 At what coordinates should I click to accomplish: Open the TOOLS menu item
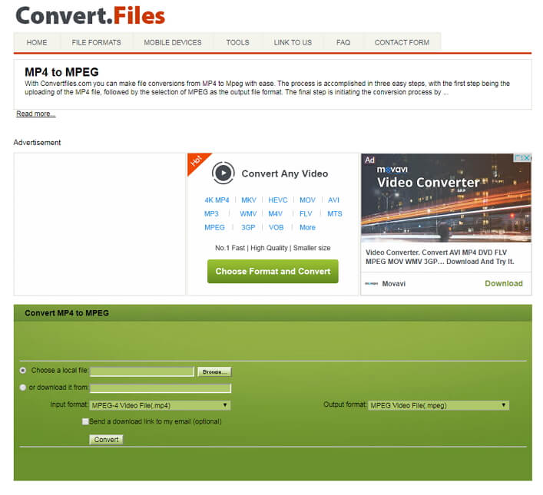click(237, 42)
